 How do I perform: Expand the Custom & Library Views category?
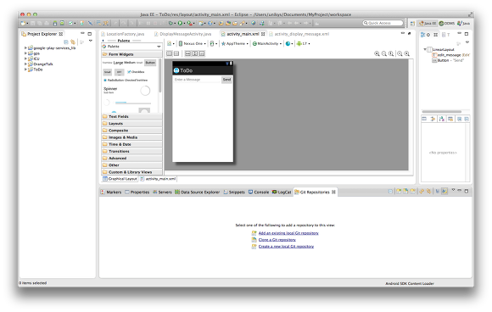(x=131, y=172)
